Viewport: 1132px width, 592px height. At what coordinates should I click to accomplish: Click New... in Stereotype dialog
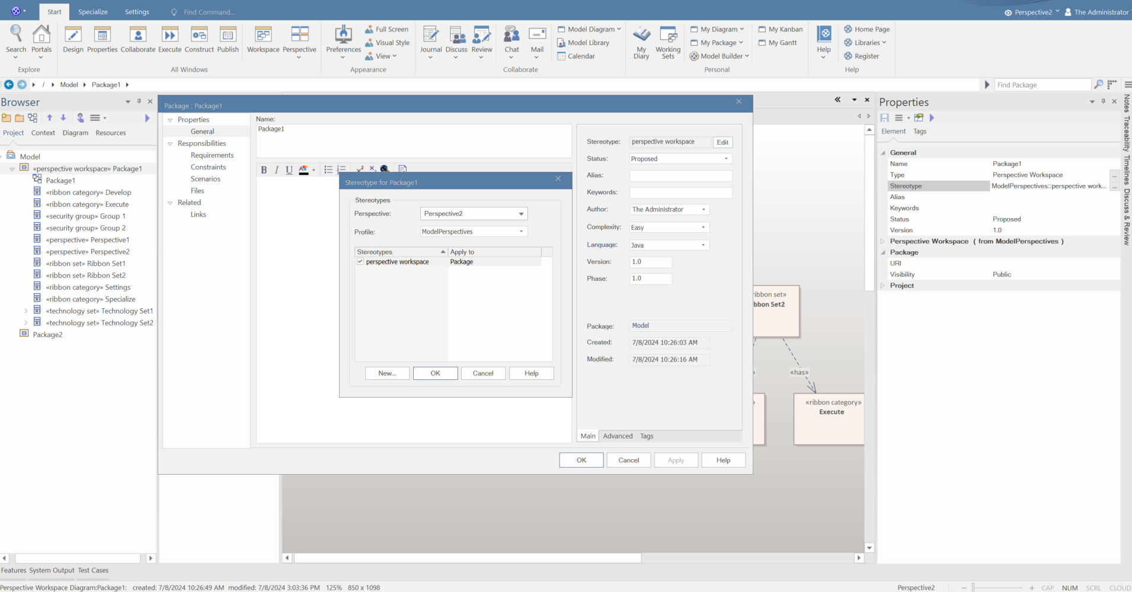387,373
